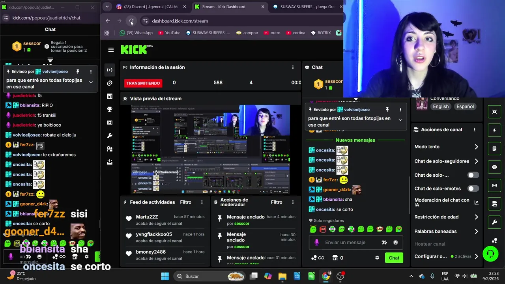
Task: Open WhatsApp bookmark in bookmarks bar
Action: click(x=136, y=33)
